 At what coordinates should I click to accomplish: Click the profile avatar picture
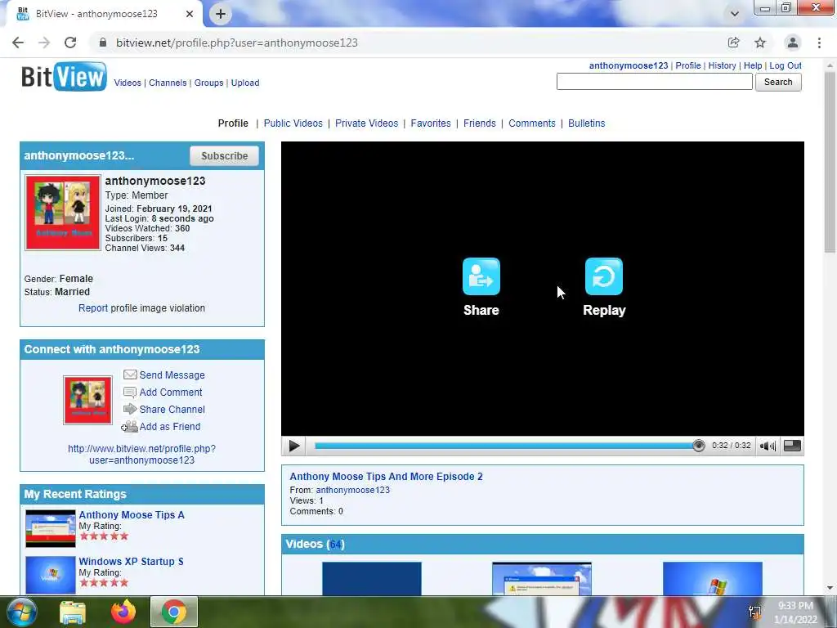point(63,213)
